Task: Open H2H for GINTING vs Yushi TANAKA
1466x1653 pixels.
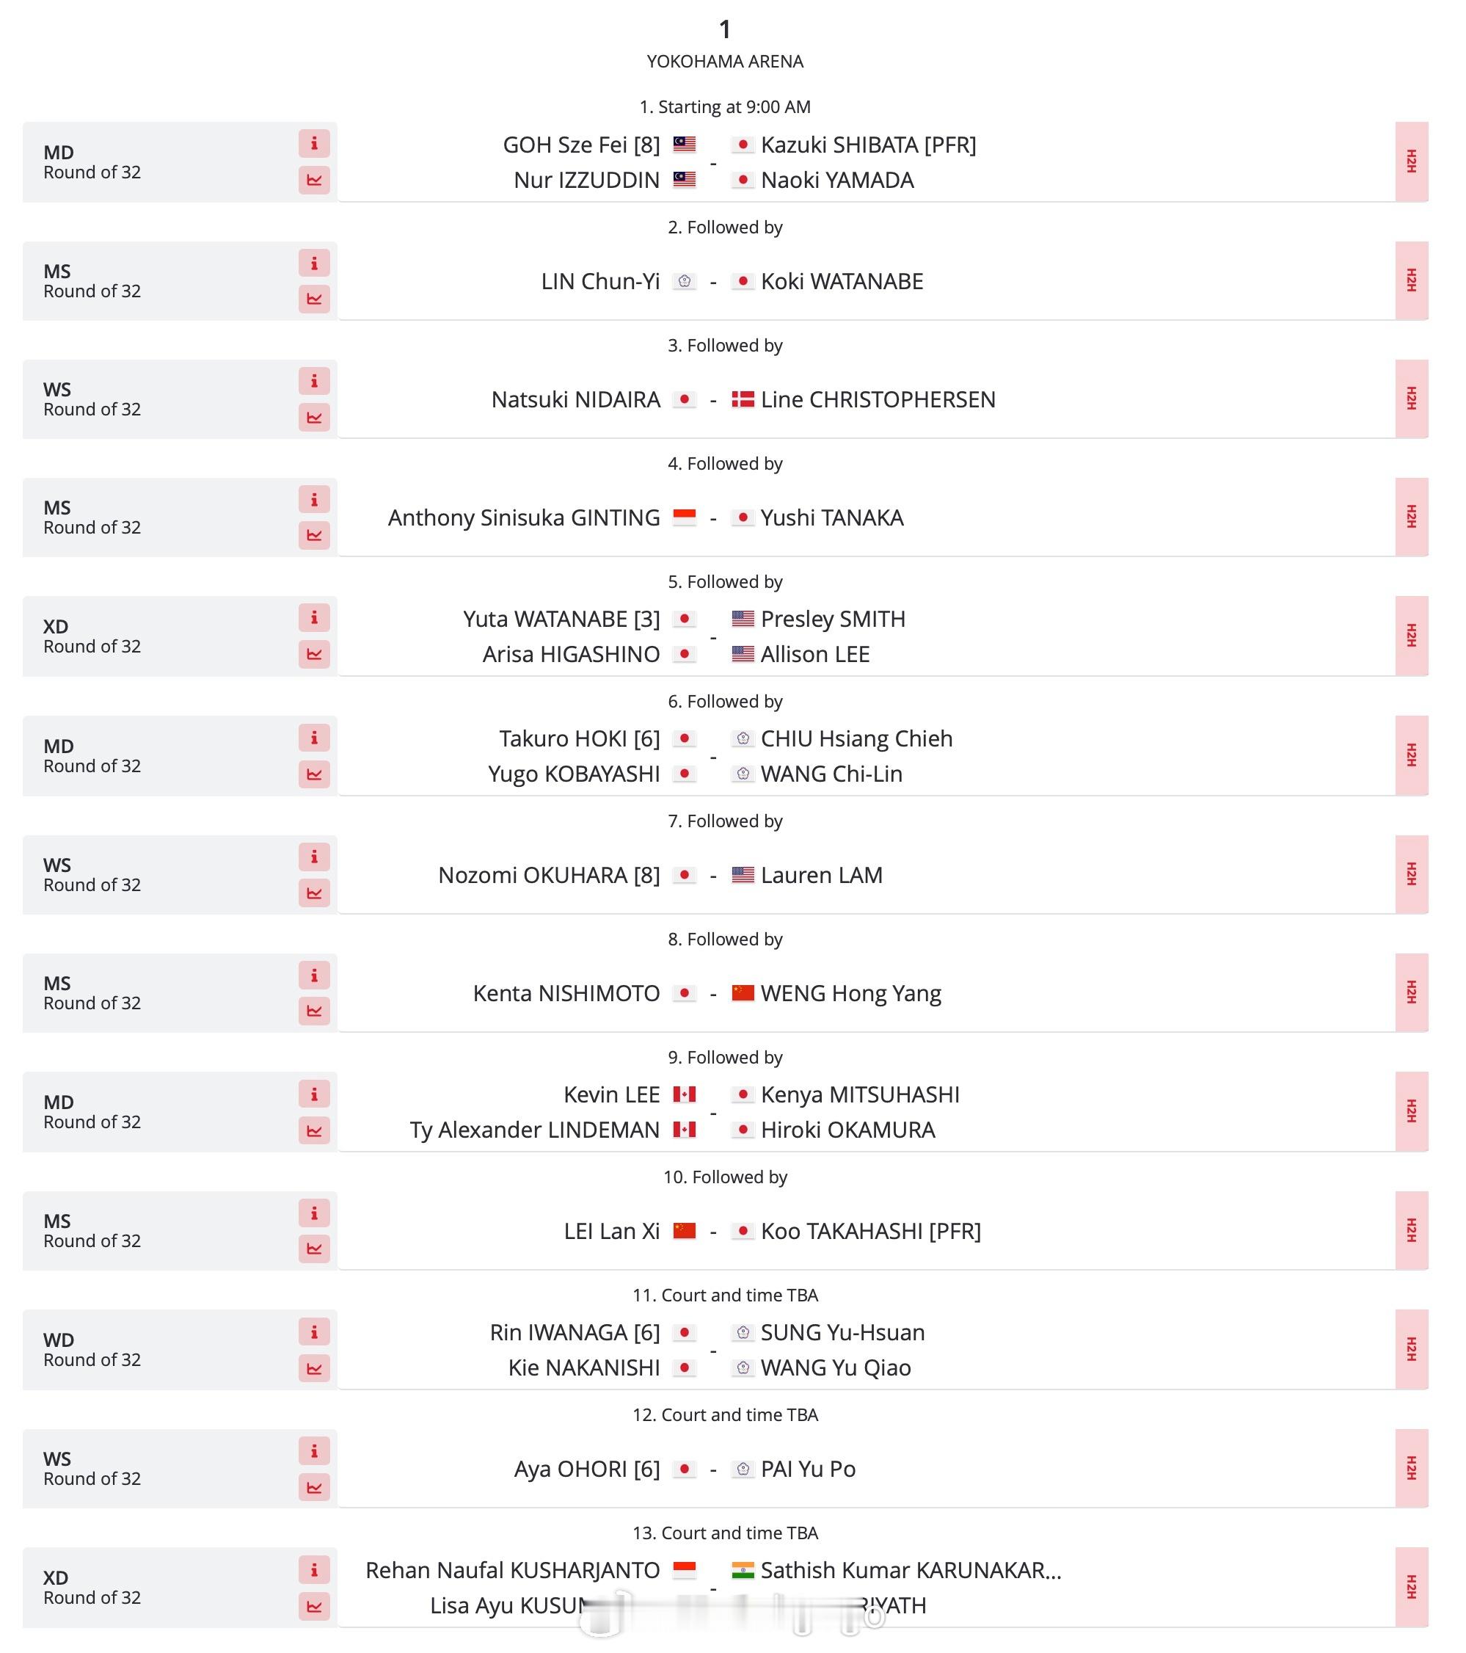Action: tap(1411, 517)
